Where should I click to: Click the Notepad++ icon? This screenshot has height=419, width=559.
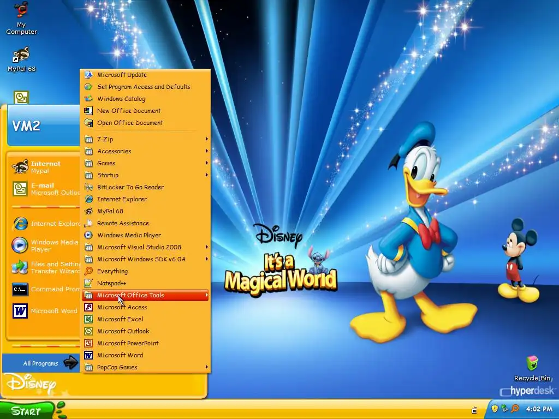click(88, 283)
